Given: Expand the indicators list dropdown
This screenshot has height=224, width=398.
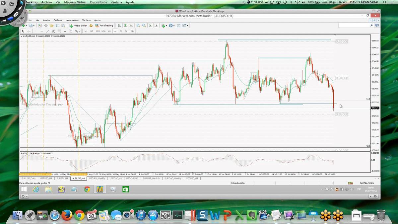Looking at the screenshot, I should [167, 26].
